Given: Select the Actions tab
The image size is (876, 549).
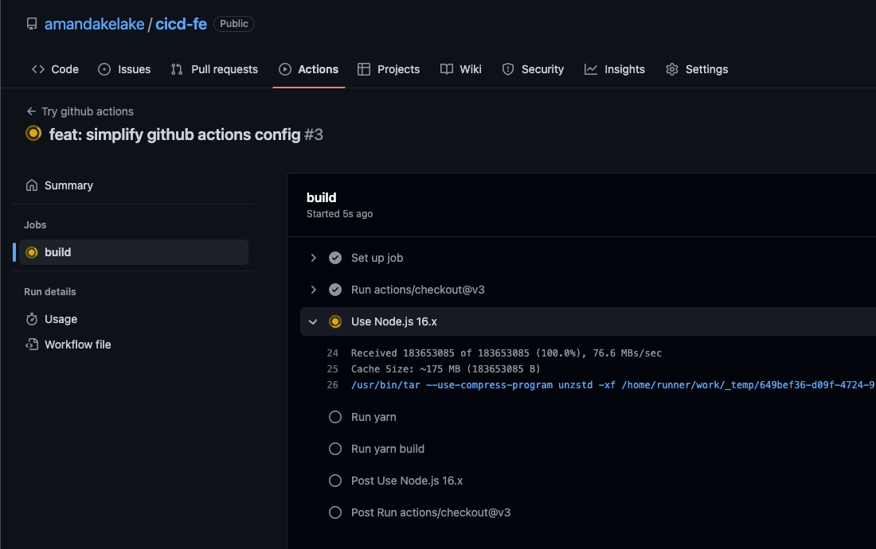Looking at the screenshot, I should 309,69.
